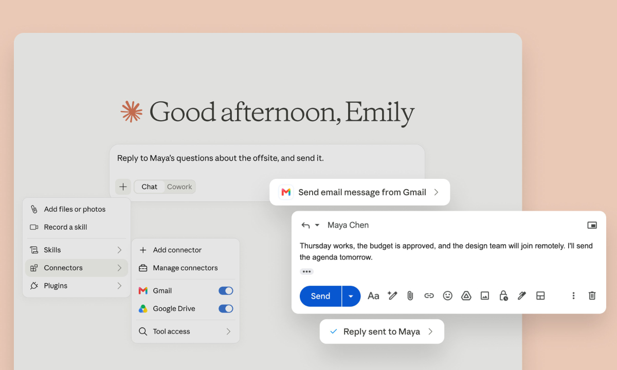Image resolution: width=617 pixels, height=370 pixels.
Task: Insert signature pen icon
Action: click(x=522, y=295)
